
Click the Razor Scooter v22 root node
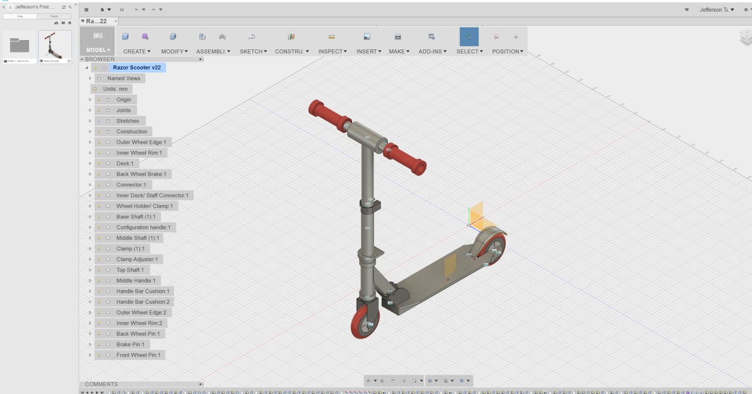137,68
